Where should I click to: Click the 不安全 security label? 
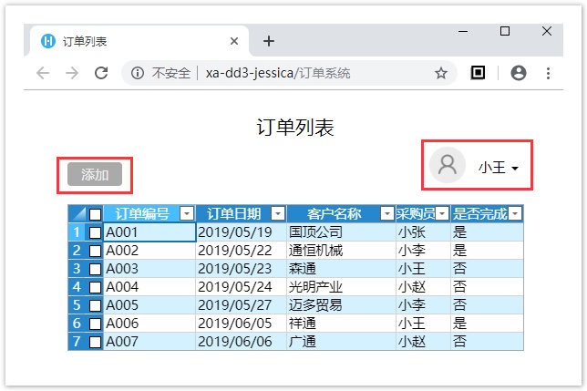click(171, 73)
